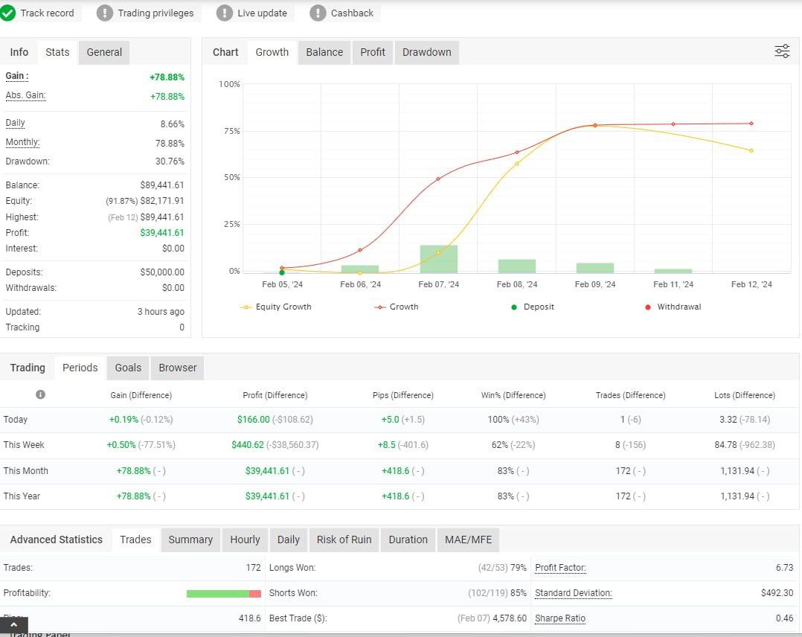Click the Abs. Gain label
This screenshot has width=802, height=637.
(x=25, y=96)
